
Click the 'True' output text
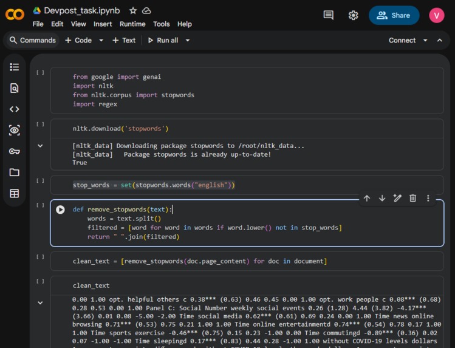coord(80,162)
